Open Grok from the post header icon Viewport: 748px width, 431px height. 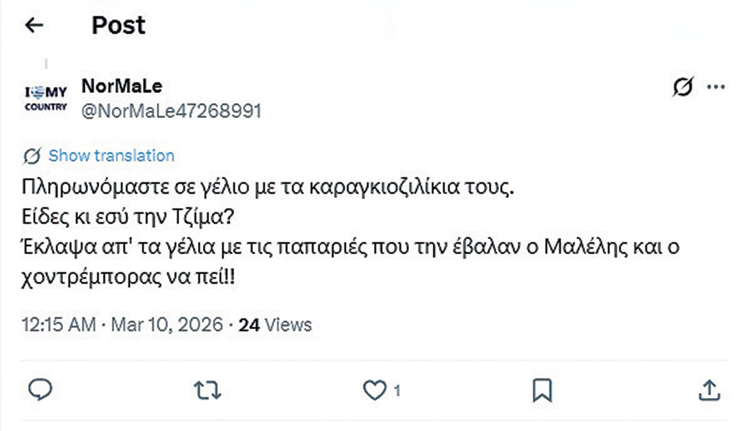[683, 87]
